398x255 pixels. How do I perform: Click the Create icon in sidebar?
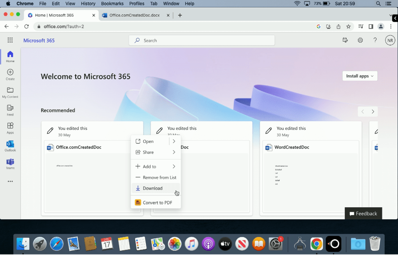[10, 74]
